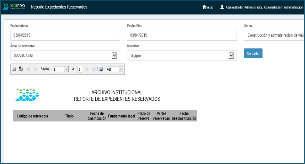Click the save/export disk icon
Viewport: 305px width, 164px height.
(x=101, y=69)
